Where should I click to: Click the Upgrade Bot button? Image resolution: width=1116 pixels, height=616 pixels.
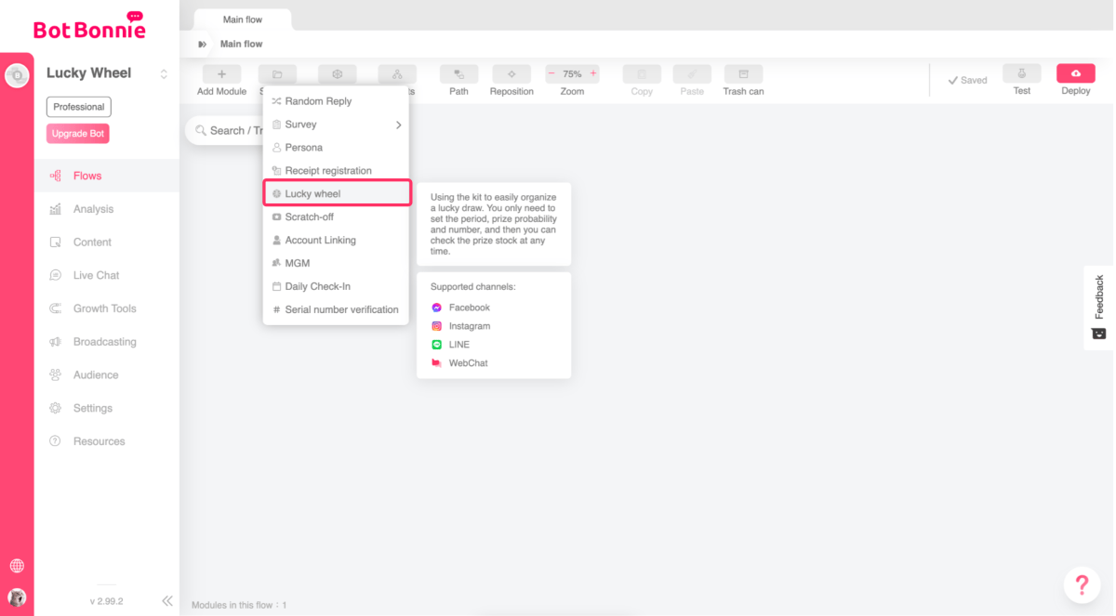click(x=78, y=134)
